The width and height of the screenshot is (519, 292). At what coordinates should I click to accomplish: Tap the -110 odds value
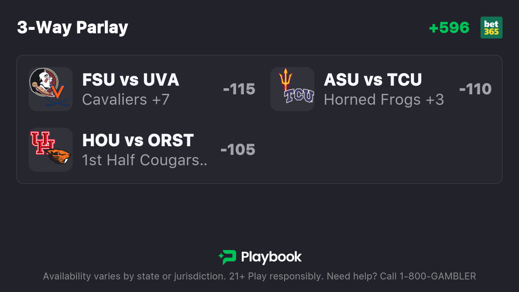(x=475, y=89)
